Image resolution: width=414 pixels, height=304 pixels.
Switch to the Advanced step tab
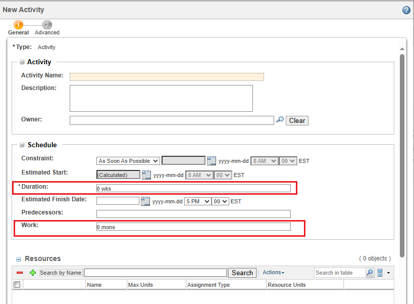click(x=47, y=25)
